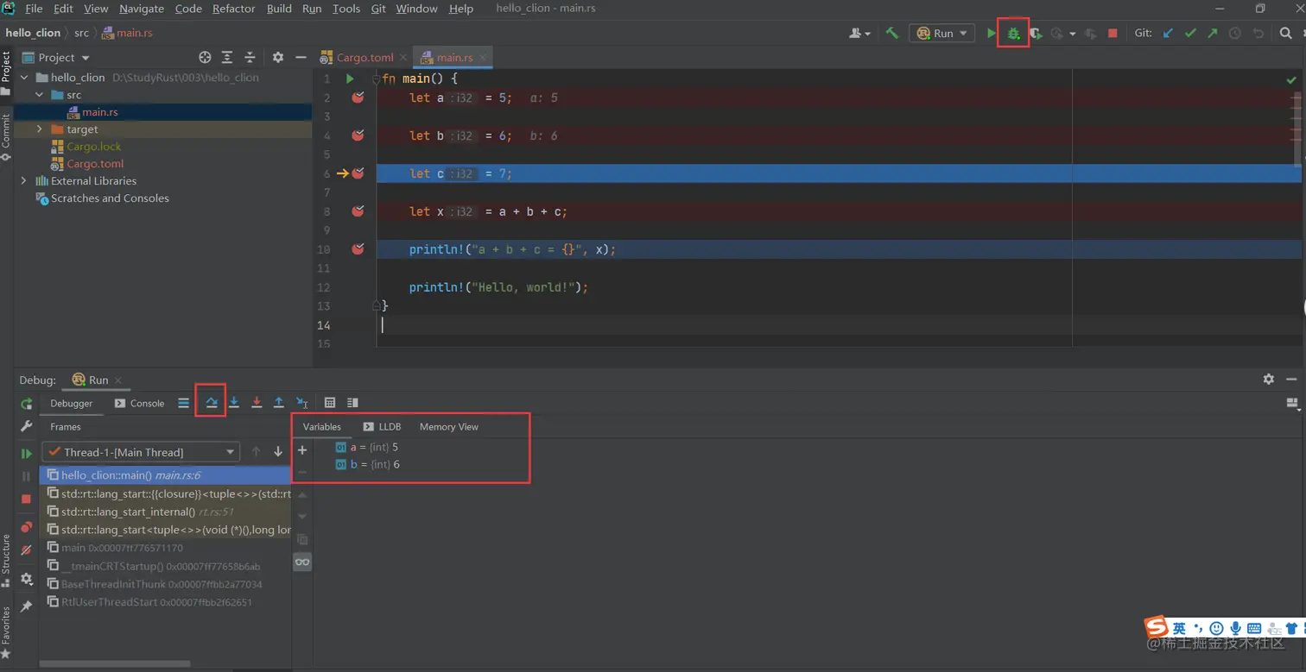This screenshot has width=1306, height=672.
Task: Collapse the src folder
Action: 40,95
